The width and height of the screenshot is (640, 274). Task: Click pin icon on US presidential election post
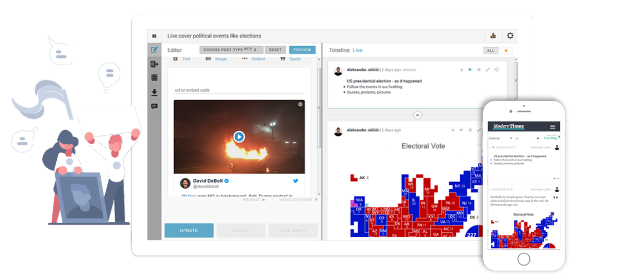470,70
